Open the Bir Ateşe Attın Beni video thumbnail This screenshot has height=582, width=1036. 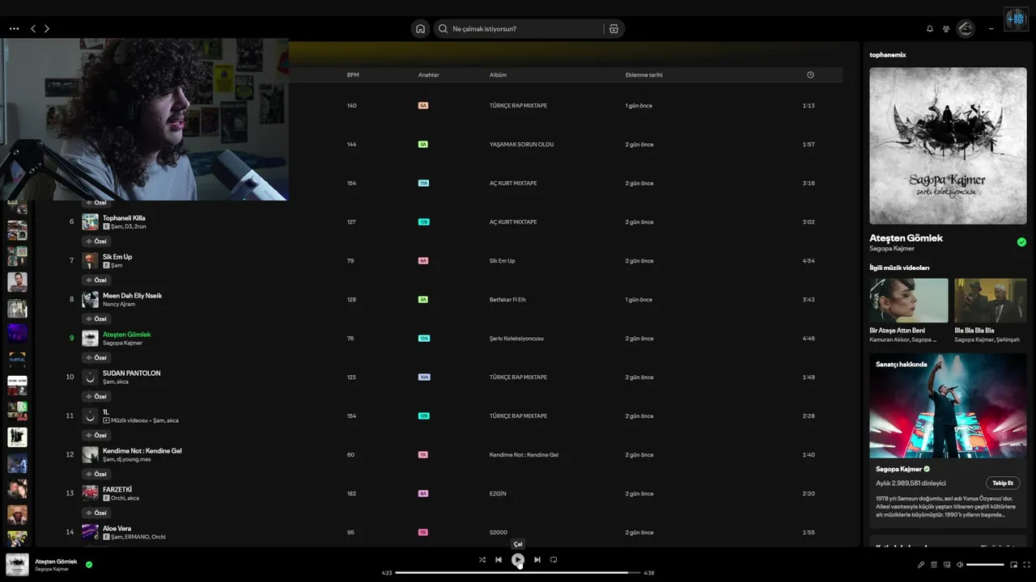[909, 301]
